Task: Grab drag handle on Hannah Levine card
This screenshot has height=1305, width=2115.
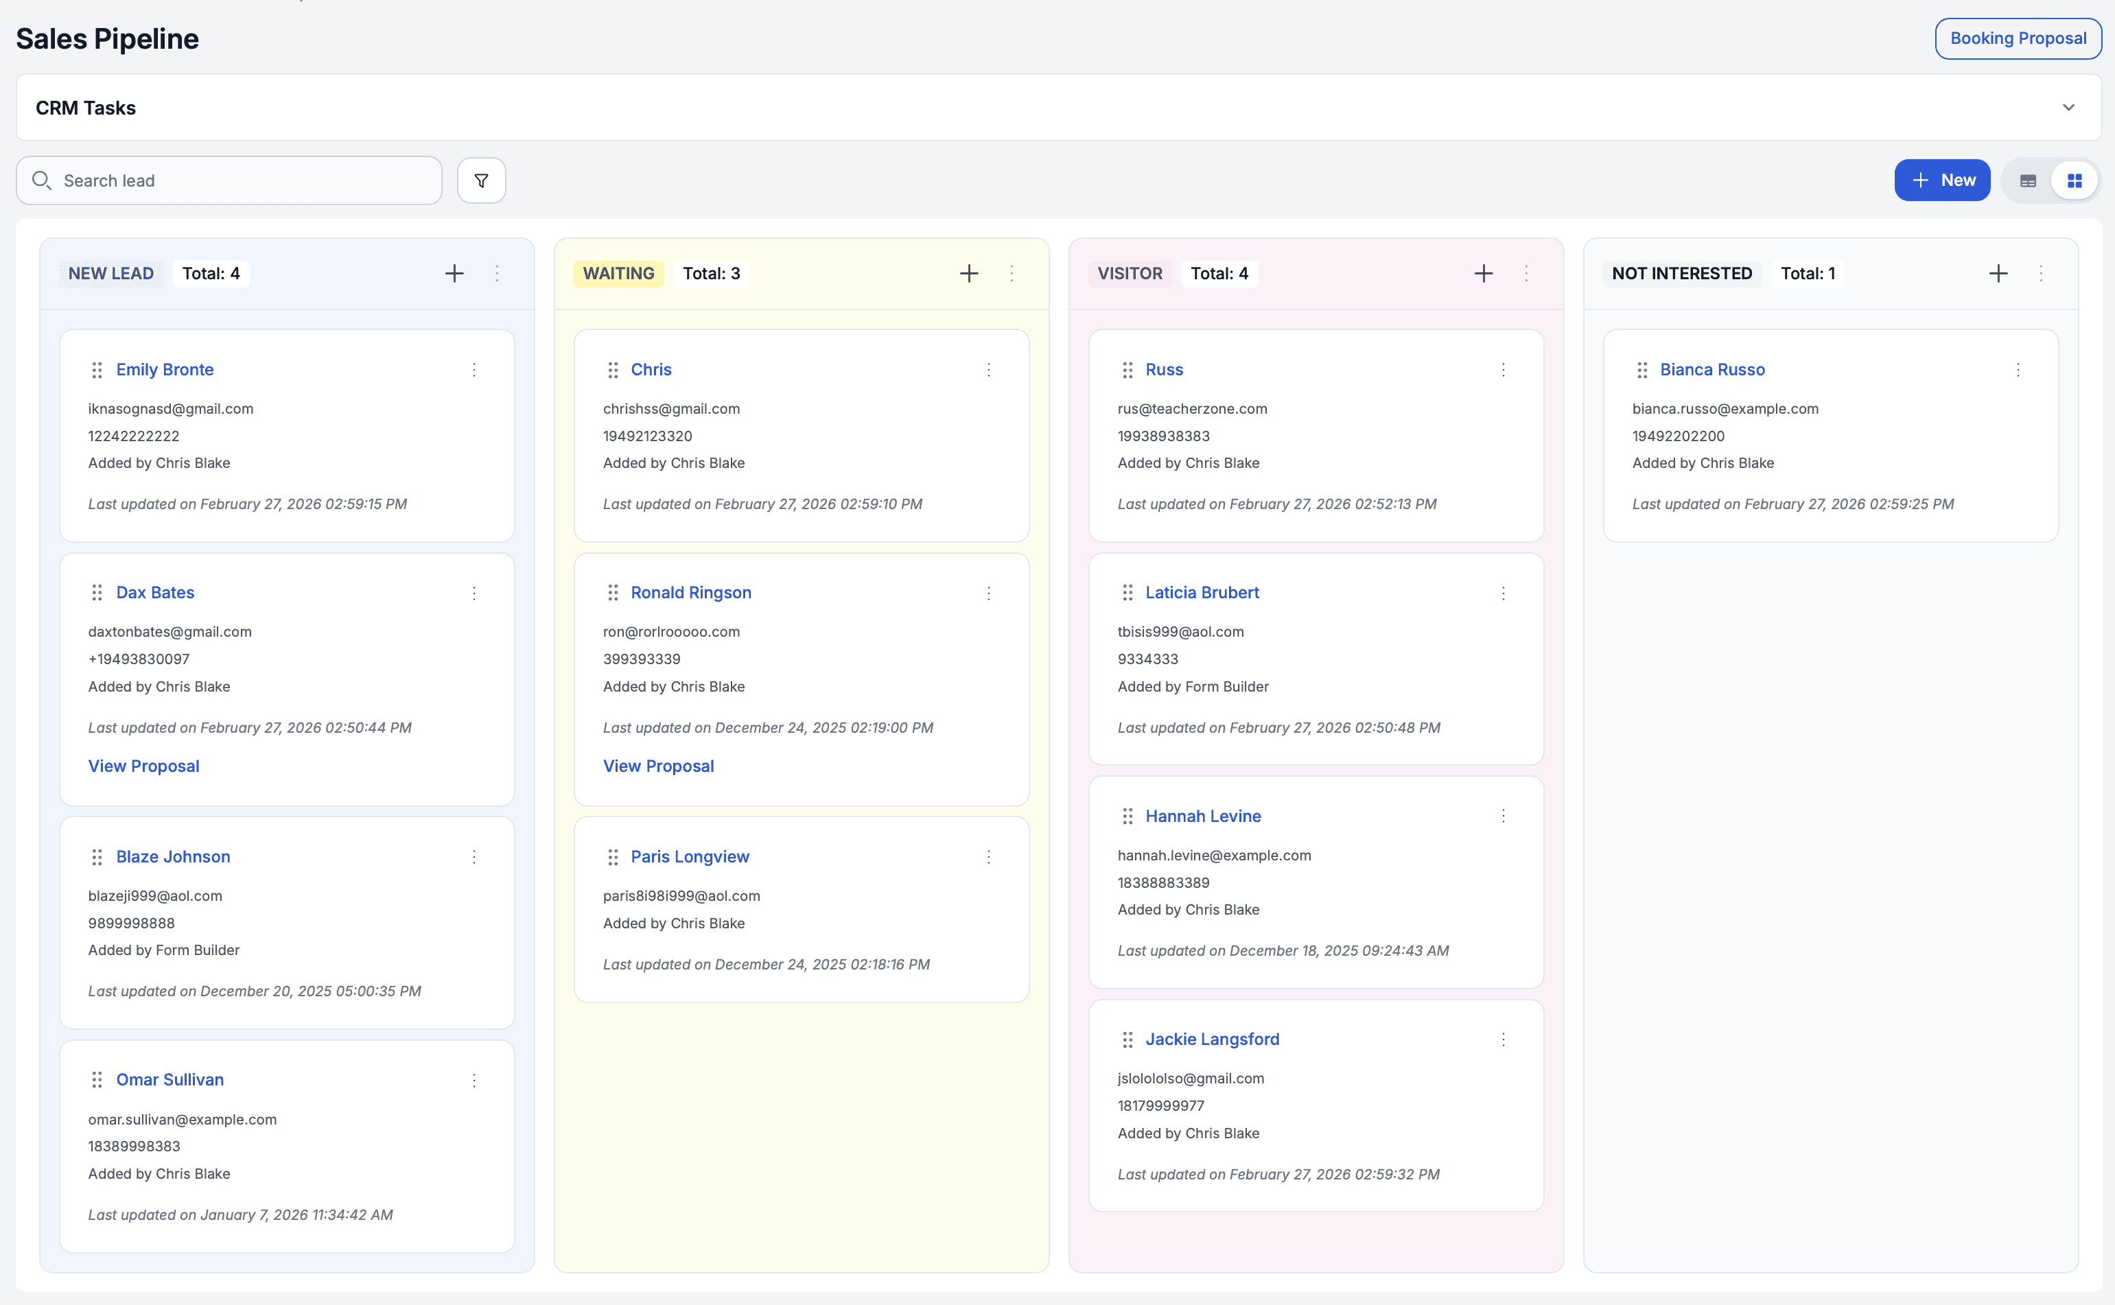Action: point(1127,816)
